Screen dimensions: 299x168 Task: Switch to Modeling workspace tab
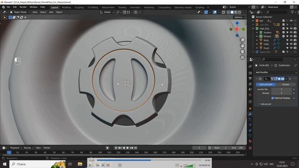click(x=66, y=7)
